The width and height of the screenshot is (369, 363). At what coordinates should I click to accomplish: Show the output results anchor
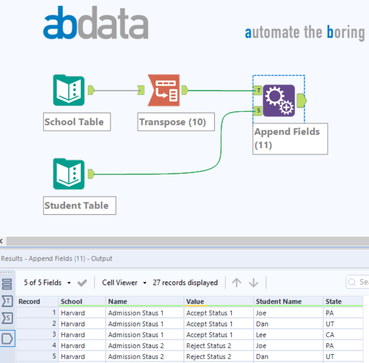pos(7,339)
